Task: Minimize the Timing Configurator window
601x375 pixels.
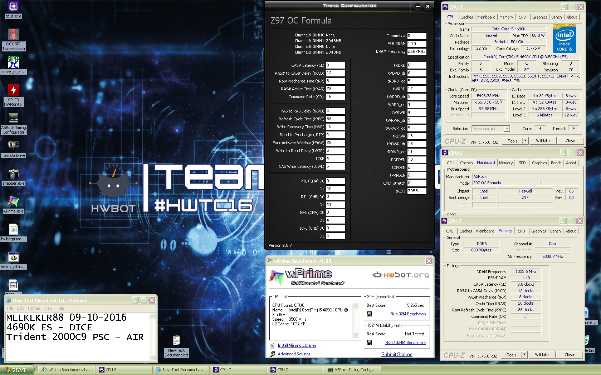Action: click(417, 6)
